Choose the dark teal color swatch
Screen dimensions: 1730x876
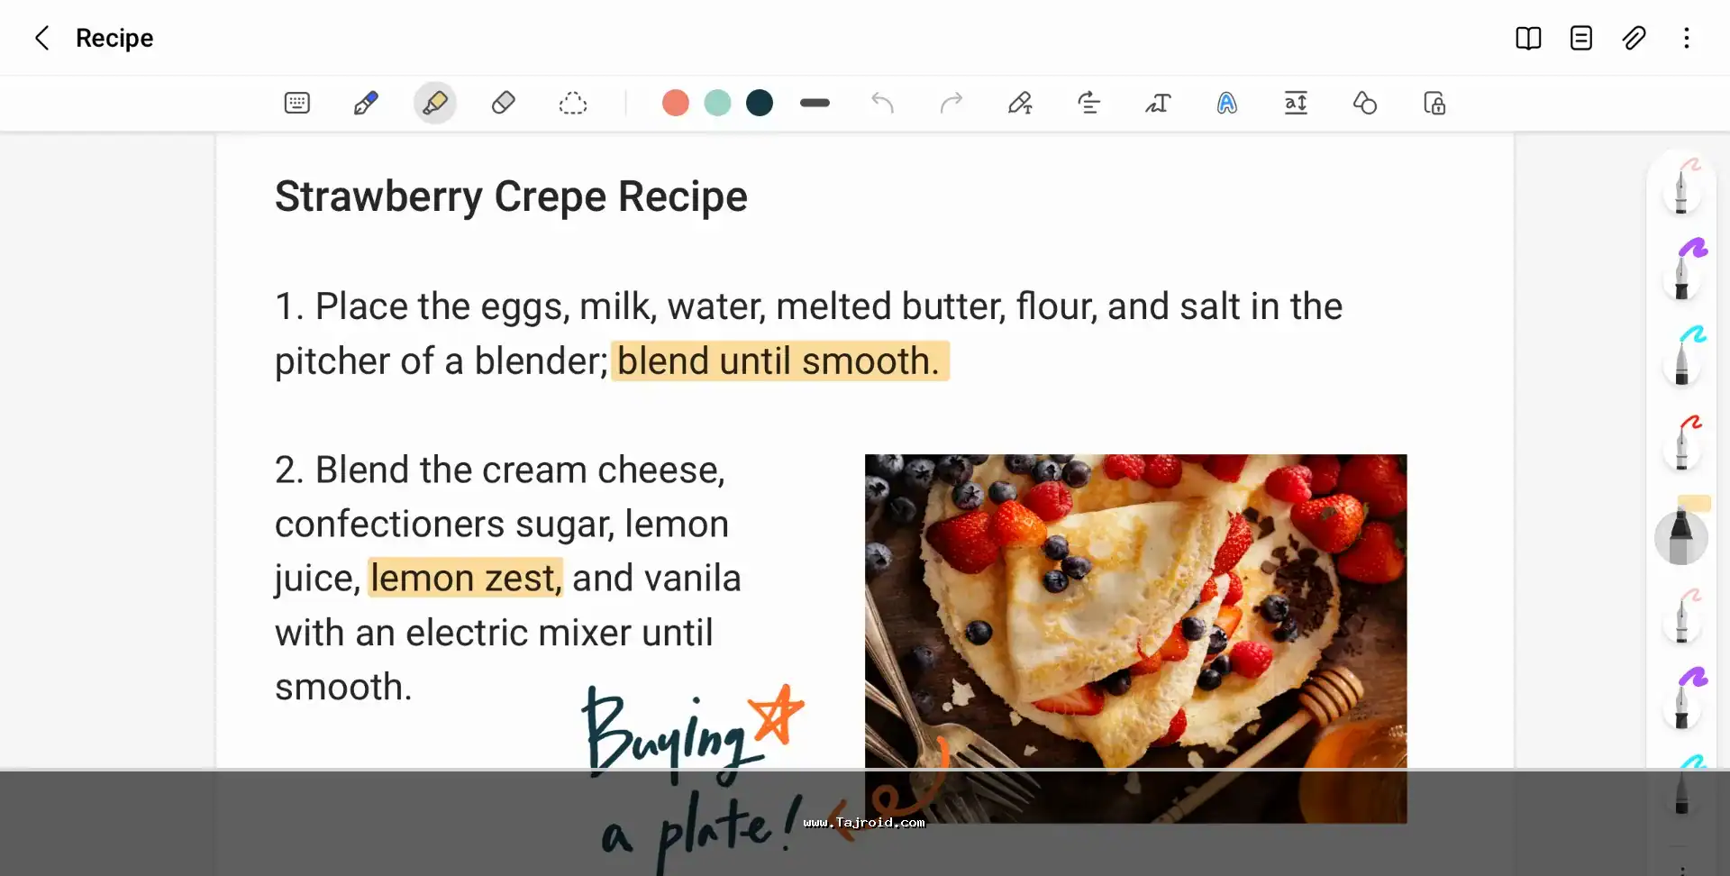[x=760, y=103]
